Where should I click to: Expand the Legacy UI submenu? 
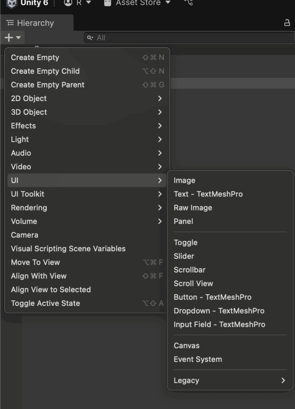(230, 381)
